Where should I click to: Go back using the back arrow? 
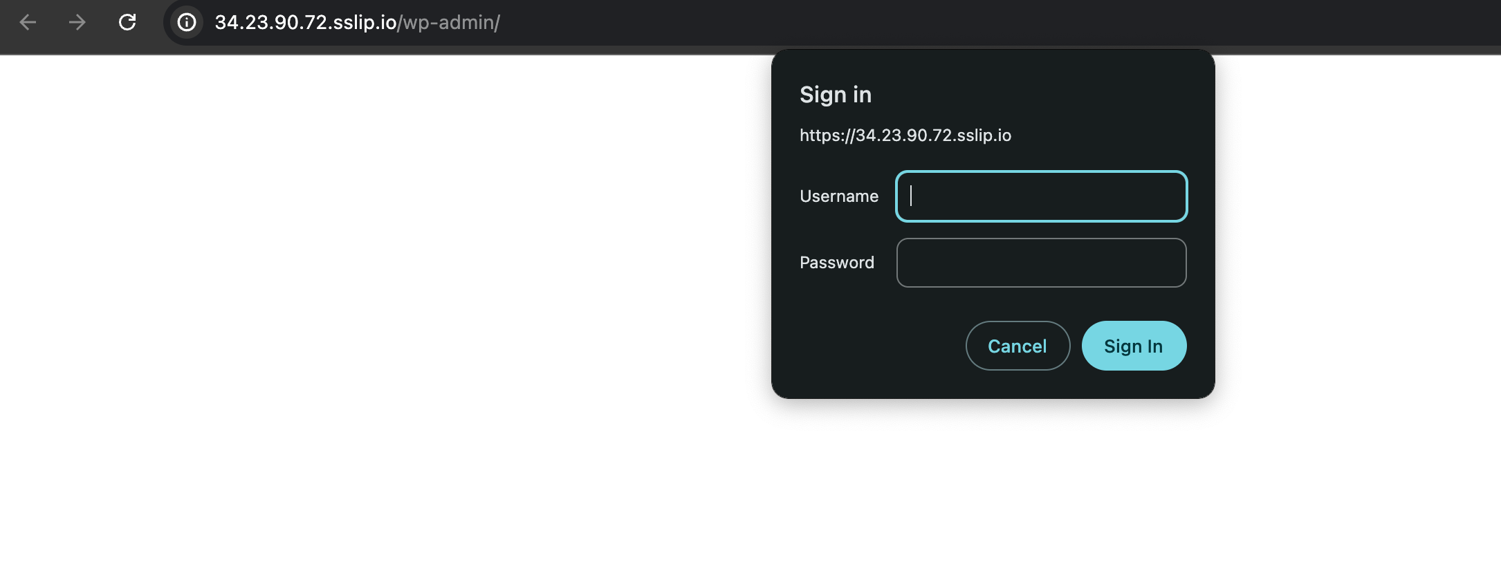(28, 23)
